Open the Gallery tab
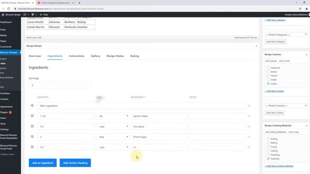The width and height of the screenshot is (310, 174). point(95,56)
